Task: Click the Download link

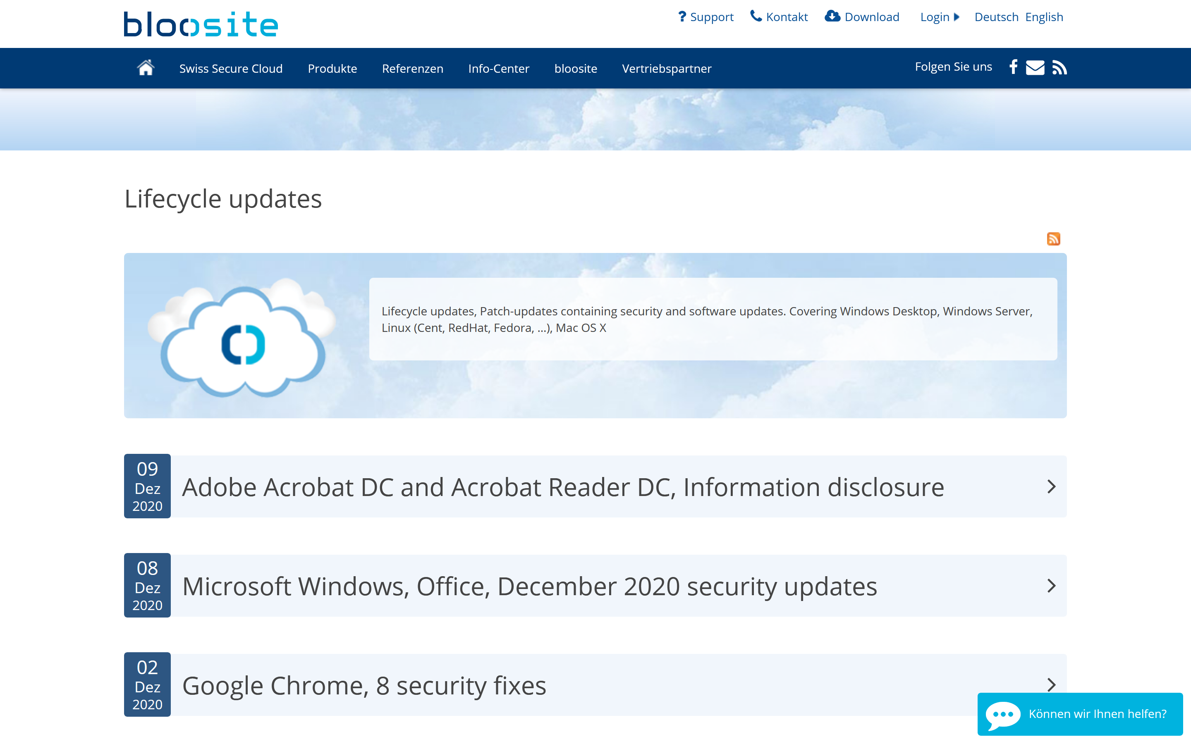Action: (862, 17)
